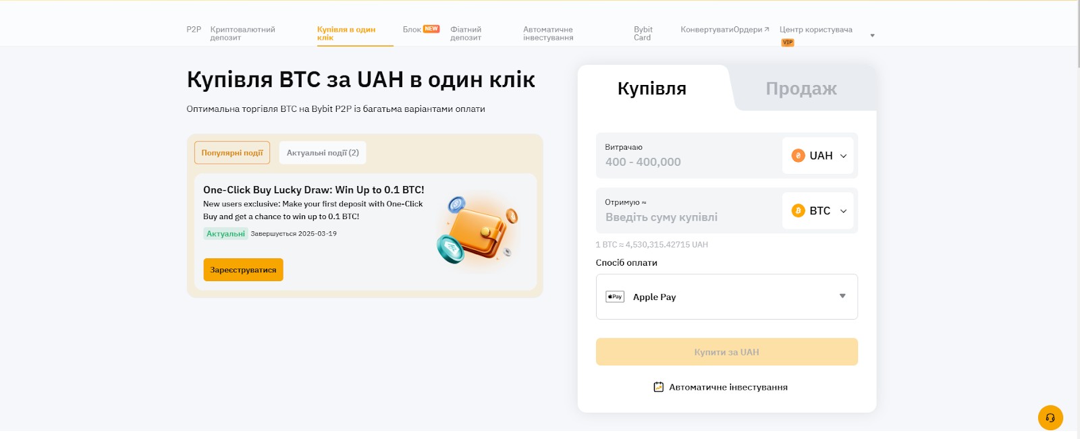
Task: Click the Купити за UAH button
Action: 726,352
